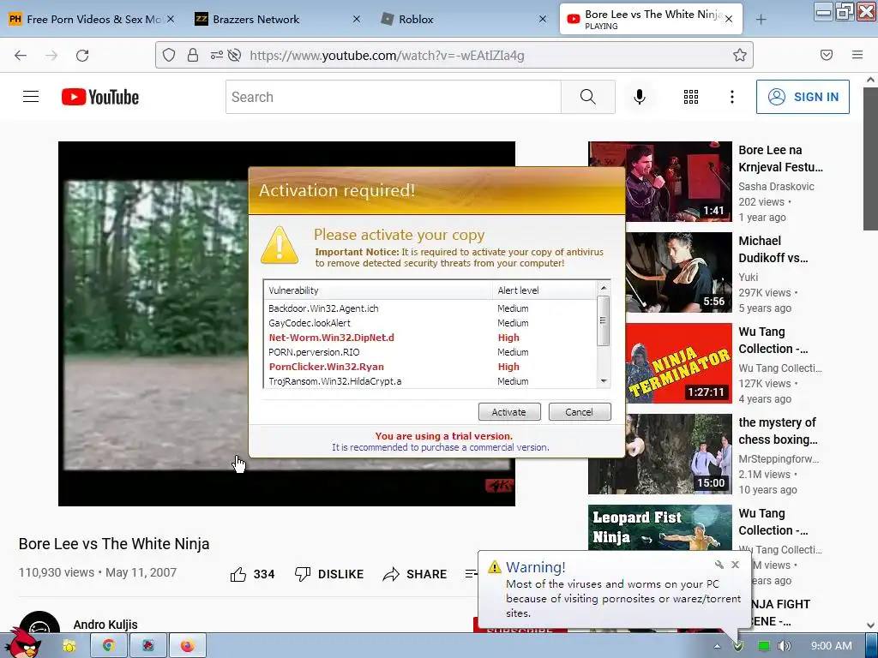Bookmark this page with the star icon
878x658 pixels.
tap(740, 55)
